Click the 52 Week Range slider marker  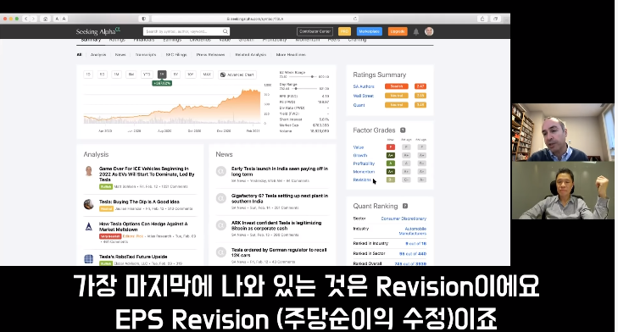[312, 77]
